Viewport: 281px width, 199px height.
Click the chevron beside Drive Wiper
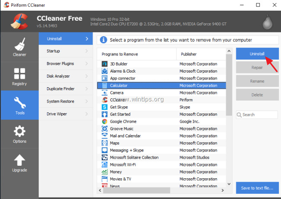coord(86,114)
